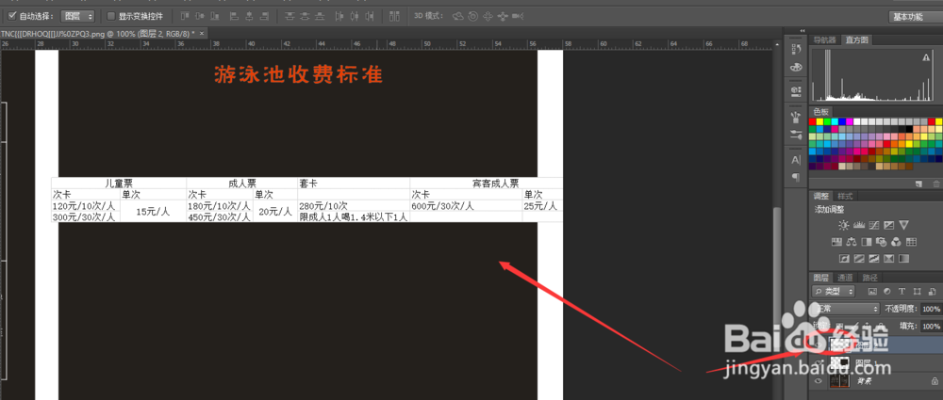943x400 pixels.
Task: Open the 基本功能 workspace dropdown
Action: click(915, 17)
